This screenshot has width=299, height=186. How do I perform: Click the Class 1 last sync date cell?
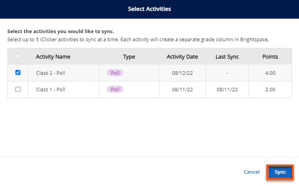227,89
